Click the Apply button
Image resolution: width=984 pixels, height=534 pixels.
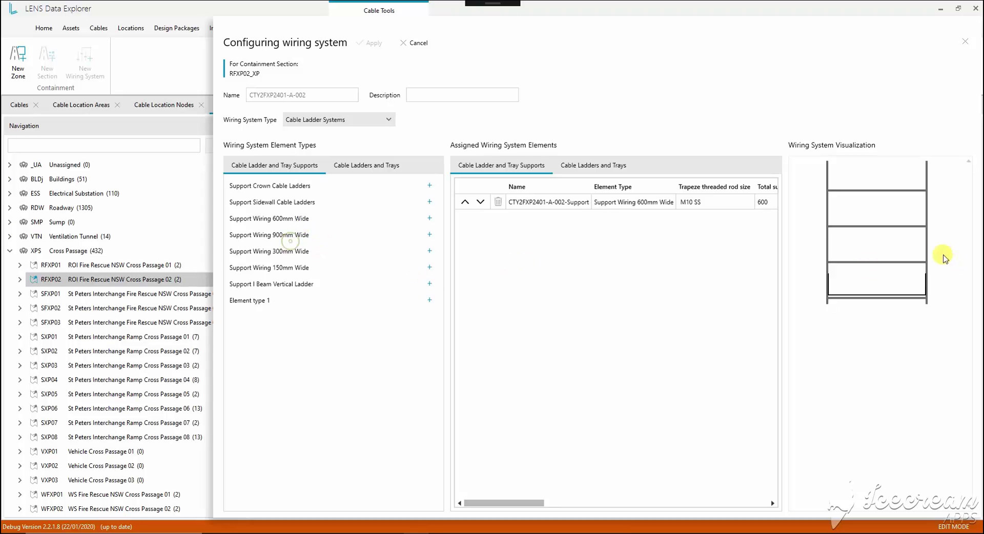(369, 43)
